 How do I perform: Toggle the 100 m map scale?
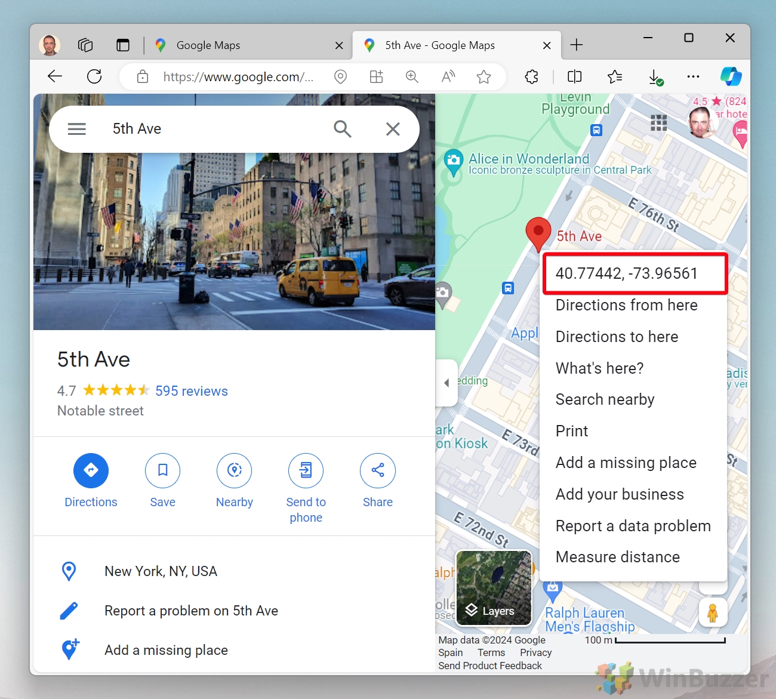(655, 641)
